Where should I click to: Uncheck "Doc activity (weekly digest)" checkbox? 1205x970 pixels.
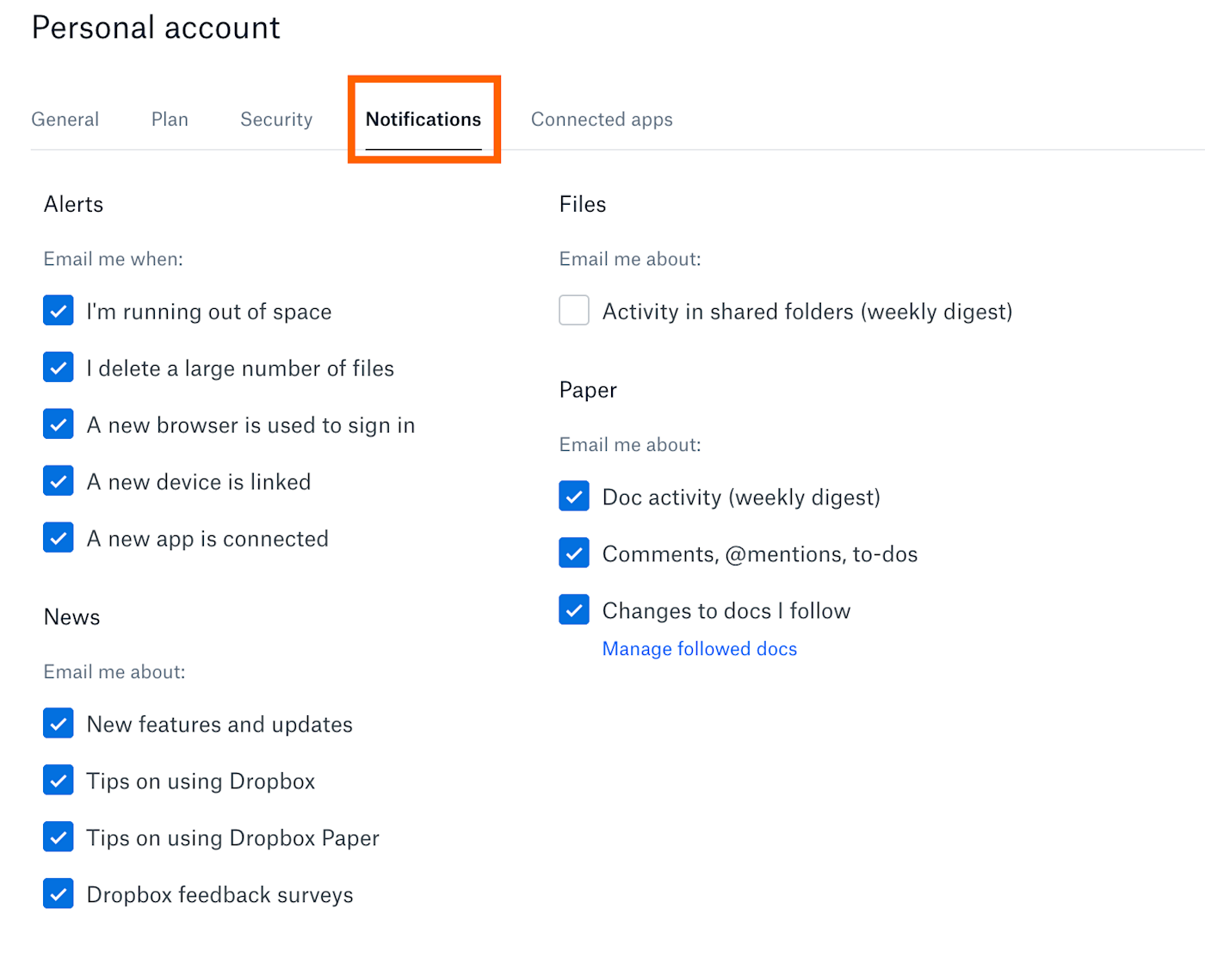(574, 496)
